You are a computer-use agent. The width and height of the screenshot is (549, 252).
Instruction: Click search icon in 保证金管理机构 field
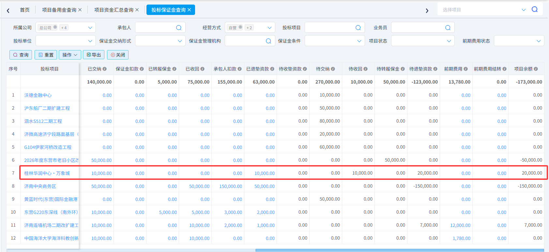[x=268, y=41]
